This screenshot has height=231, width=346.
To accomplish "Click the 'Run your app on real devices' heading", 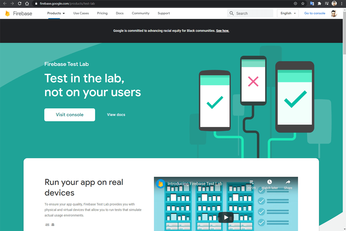I will point(84,187).
